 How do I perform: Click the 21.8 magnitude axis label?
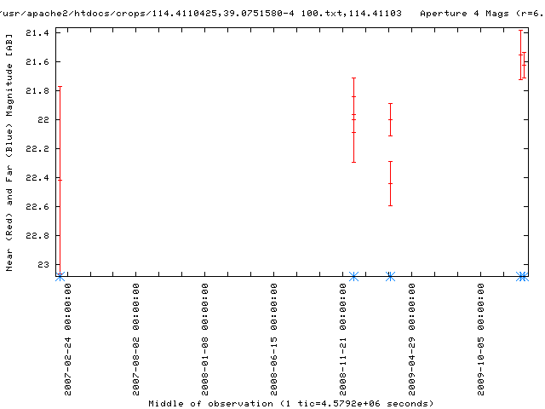(37, 91)
